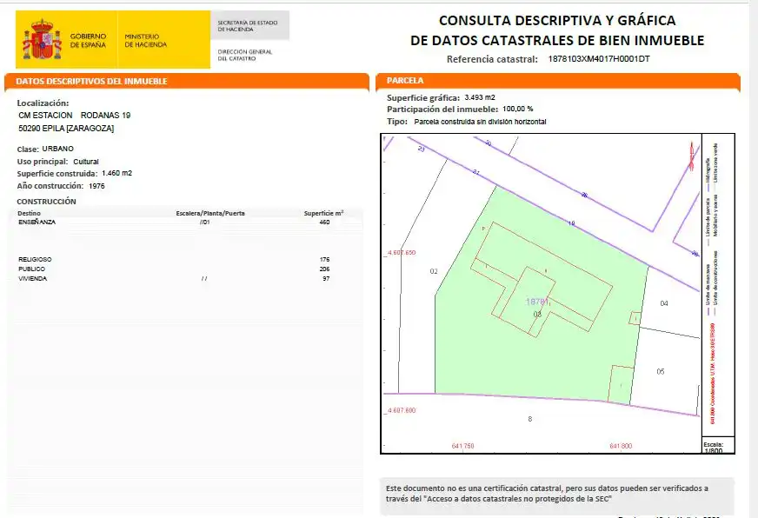This screenshot has width=758, height=518.
Task: Click the Referencia catastral label
Action: (492, 59)
